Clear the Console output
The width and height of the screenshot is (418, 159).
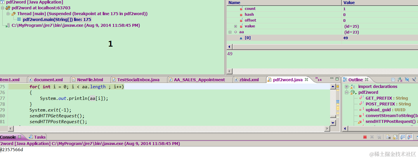point(388,137)
